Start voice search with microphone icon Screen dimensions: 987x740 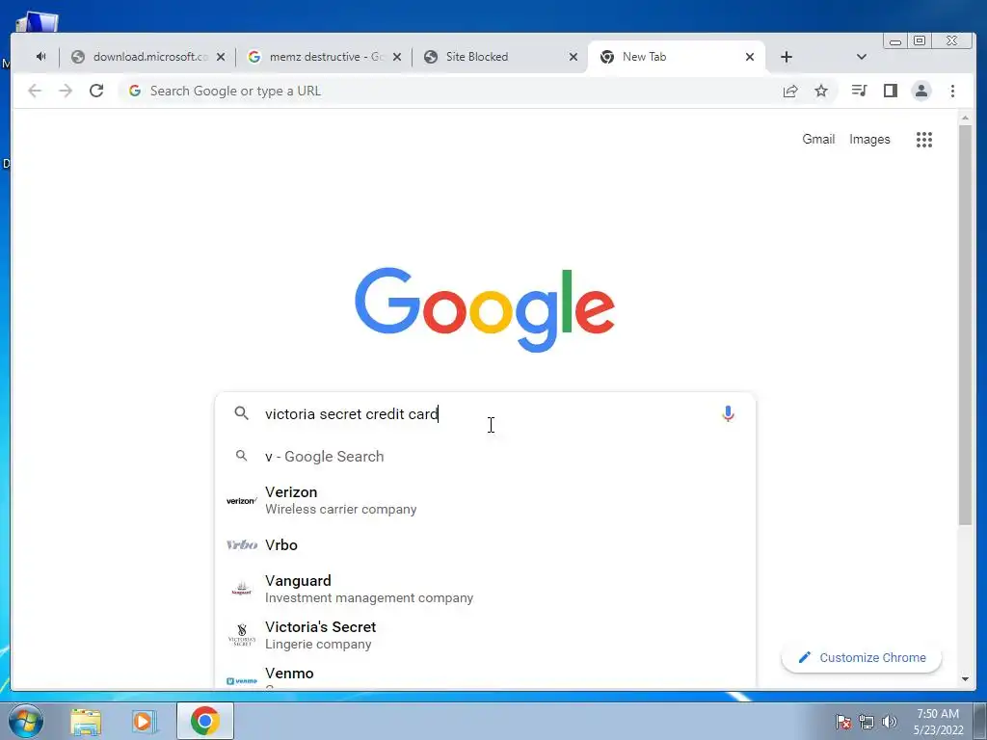pos(728,413)
